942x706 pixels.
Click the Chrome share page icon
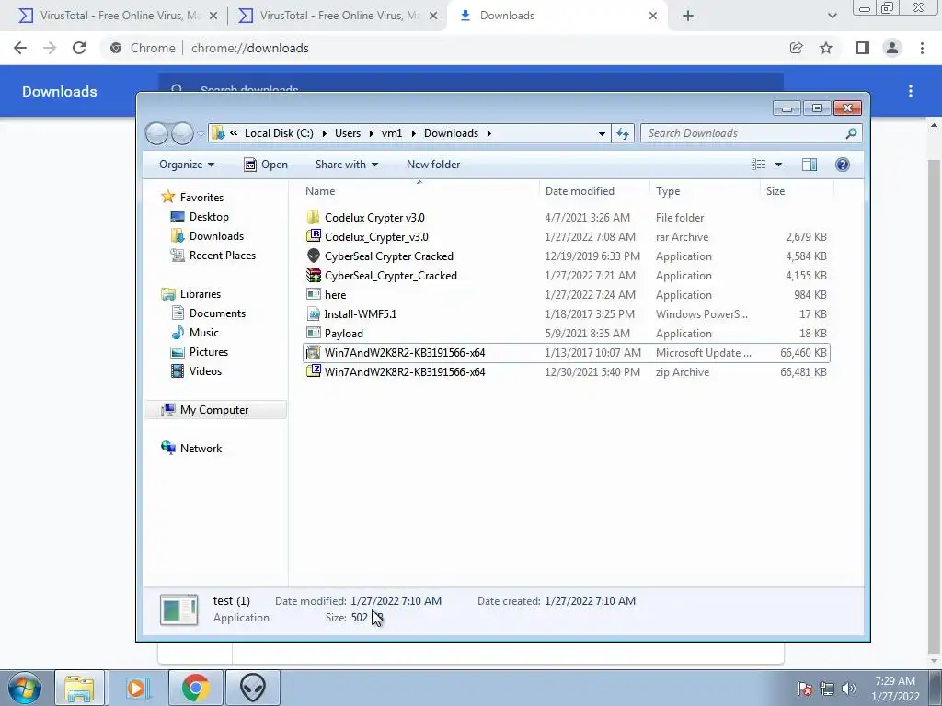796,48
